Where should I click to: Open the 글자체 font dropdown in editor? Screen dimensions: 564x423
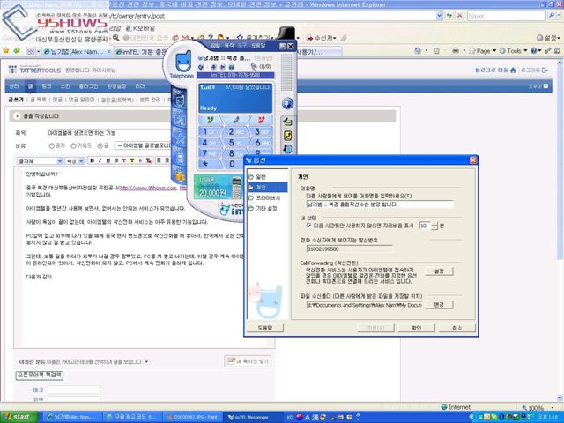point(40,160)
